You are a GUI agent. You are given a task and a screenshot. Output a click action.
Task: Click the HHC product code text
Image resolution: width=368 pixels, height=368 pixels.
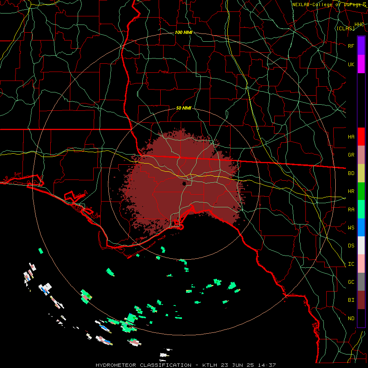click(x=359, y=25)
